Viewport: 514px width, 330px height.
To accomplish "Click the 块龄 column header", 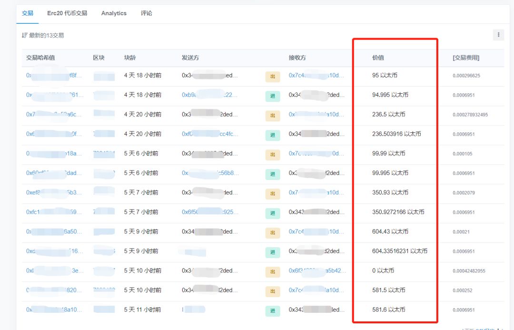I will coord(130,58).
